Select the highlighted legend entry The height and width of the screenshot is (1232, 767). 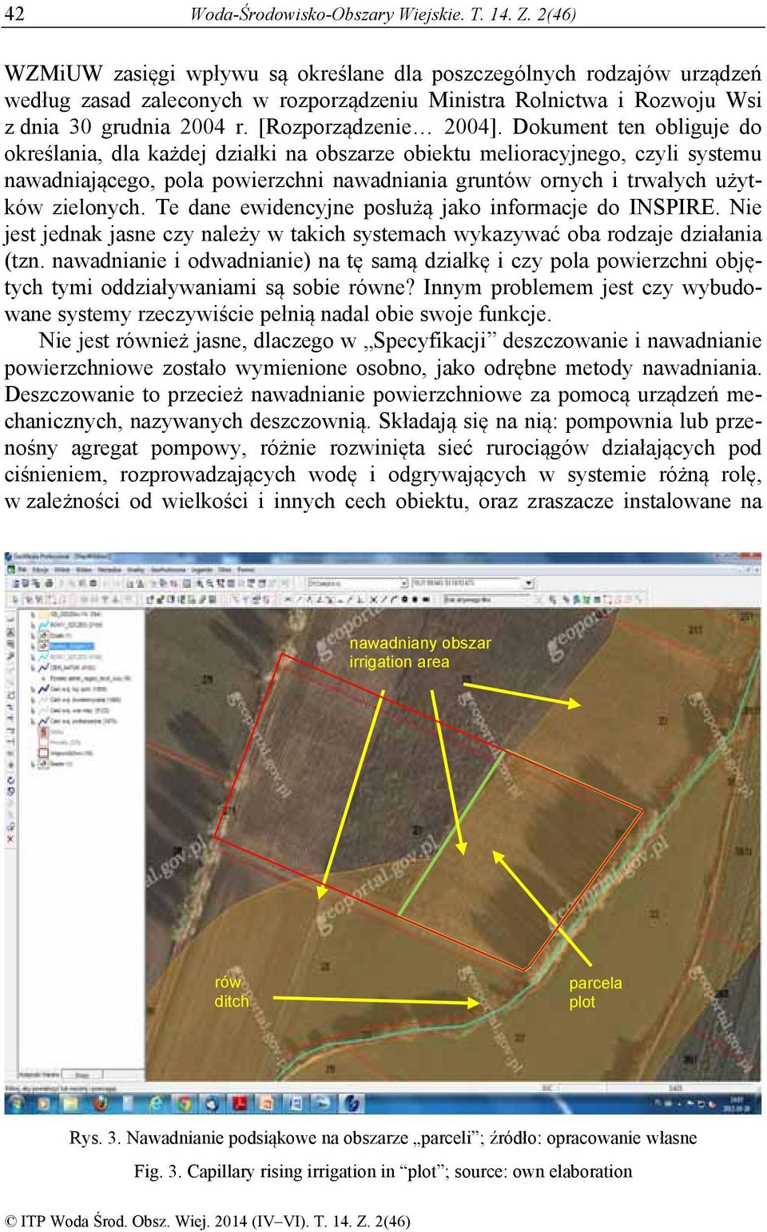click(71, 646)
